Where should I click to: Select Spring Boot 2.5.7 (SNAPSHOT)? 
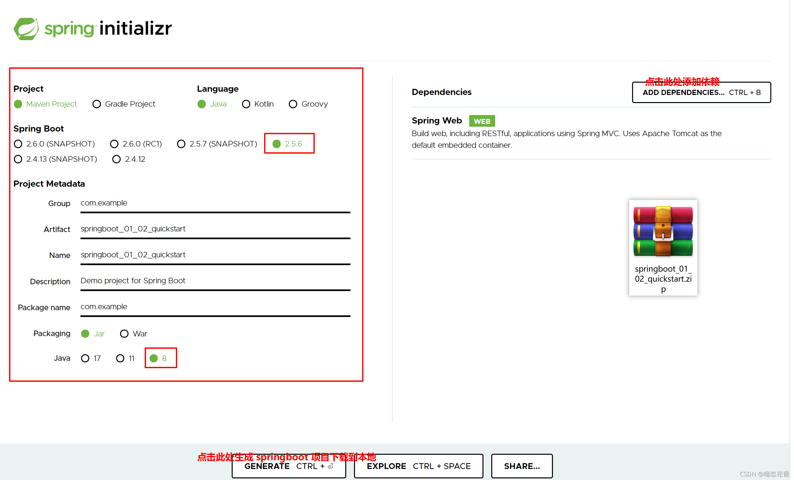pos(181,144)
